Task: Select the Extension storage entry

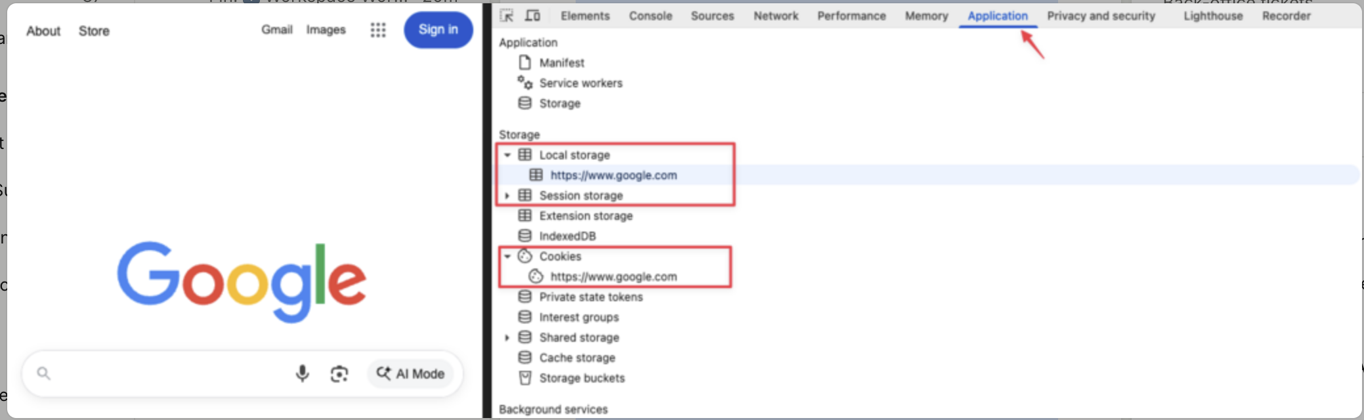Action: 586,216
